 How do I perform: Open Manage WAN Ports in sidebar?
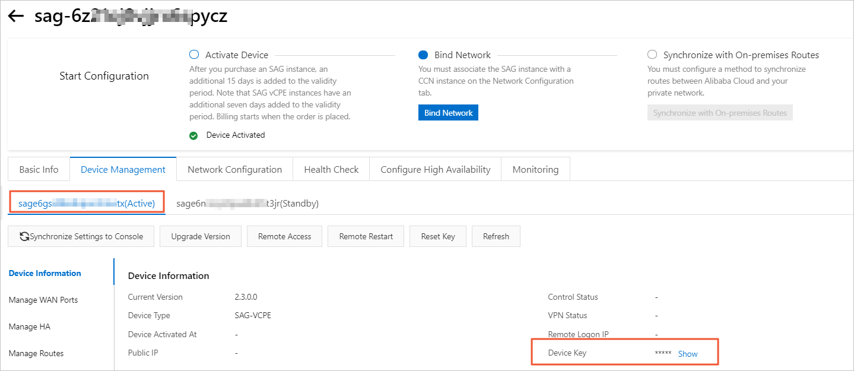pyautogui.click(x=43, y=300)
